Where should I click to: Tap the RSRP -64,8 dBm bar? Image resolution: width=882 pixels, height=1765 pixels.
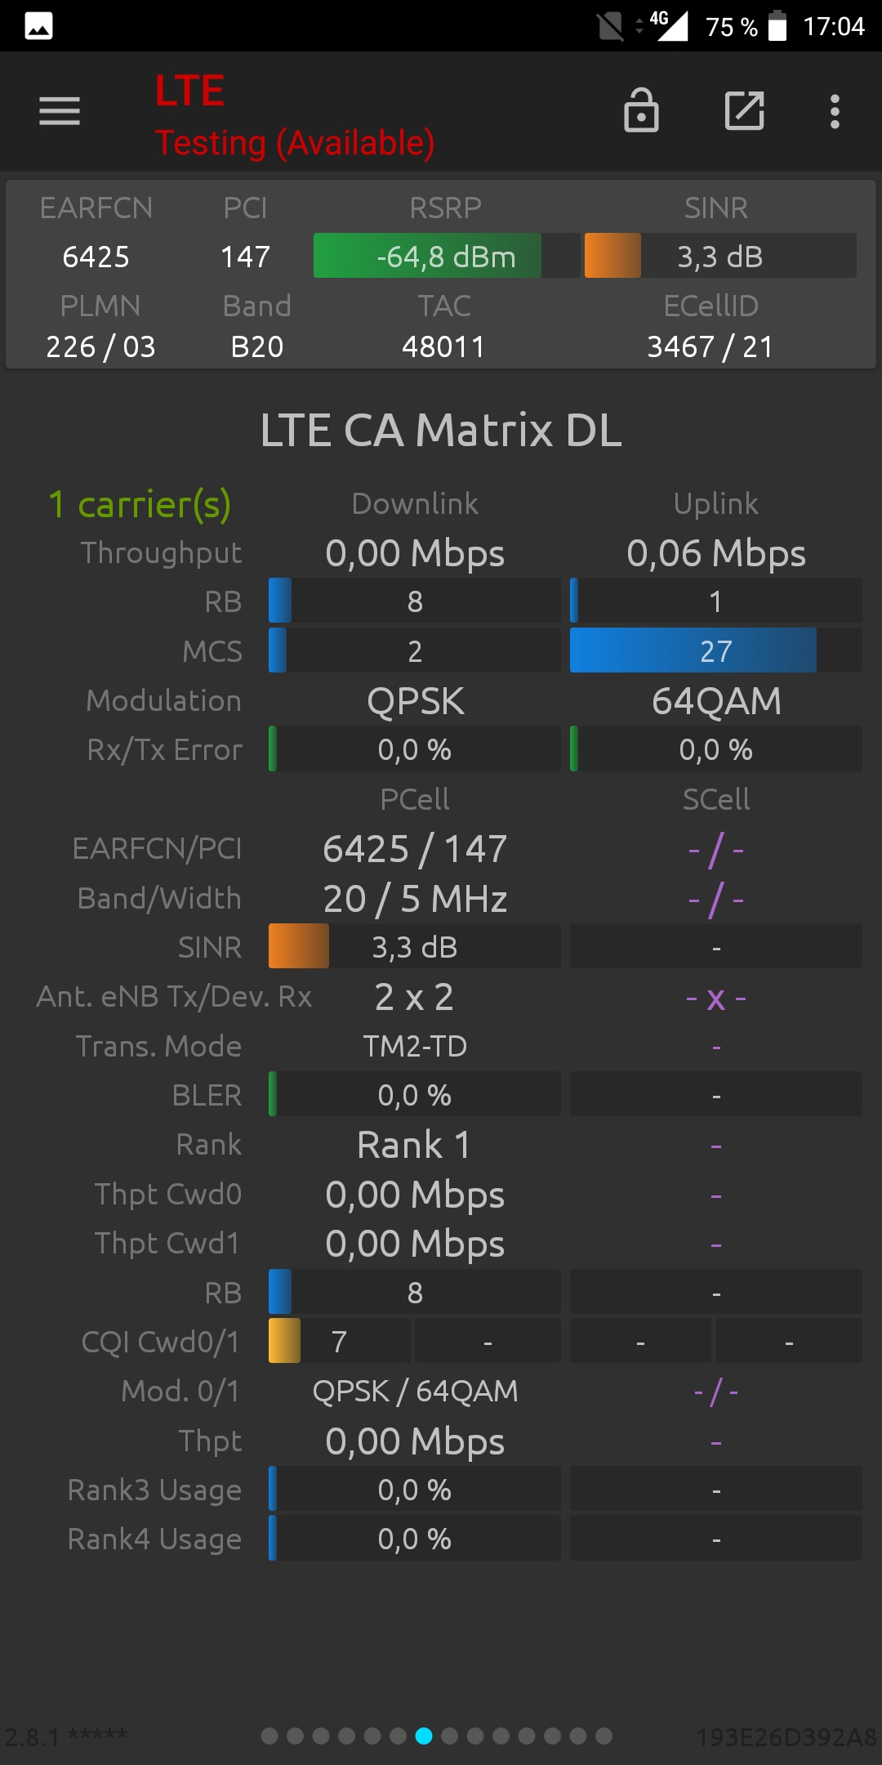click(x=446, y=256)
